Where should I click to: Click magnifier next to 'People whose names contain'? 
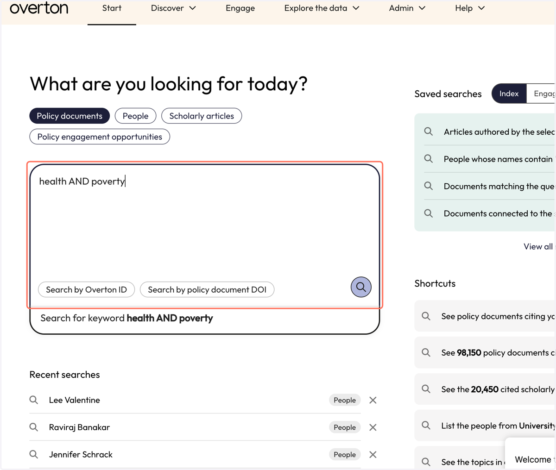click(x=429, y=159)
